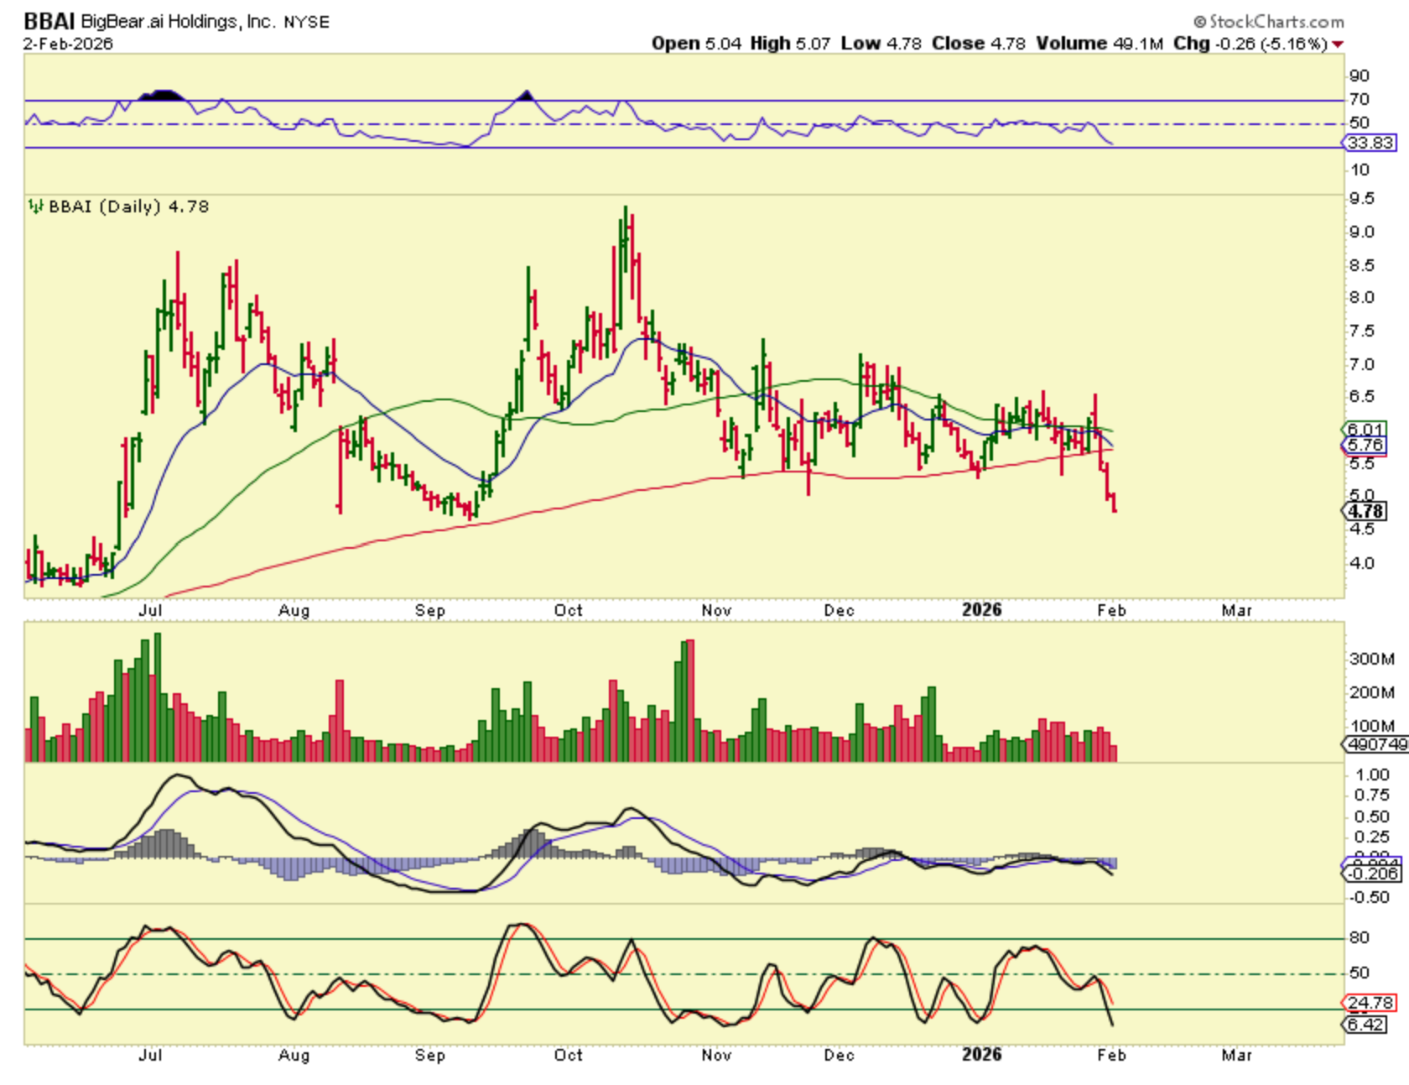Click the blue 5.76 moving average tag
The height and width of the screenshot is (1085, 1409).
pyautogui.click(x=1365, y=445)
